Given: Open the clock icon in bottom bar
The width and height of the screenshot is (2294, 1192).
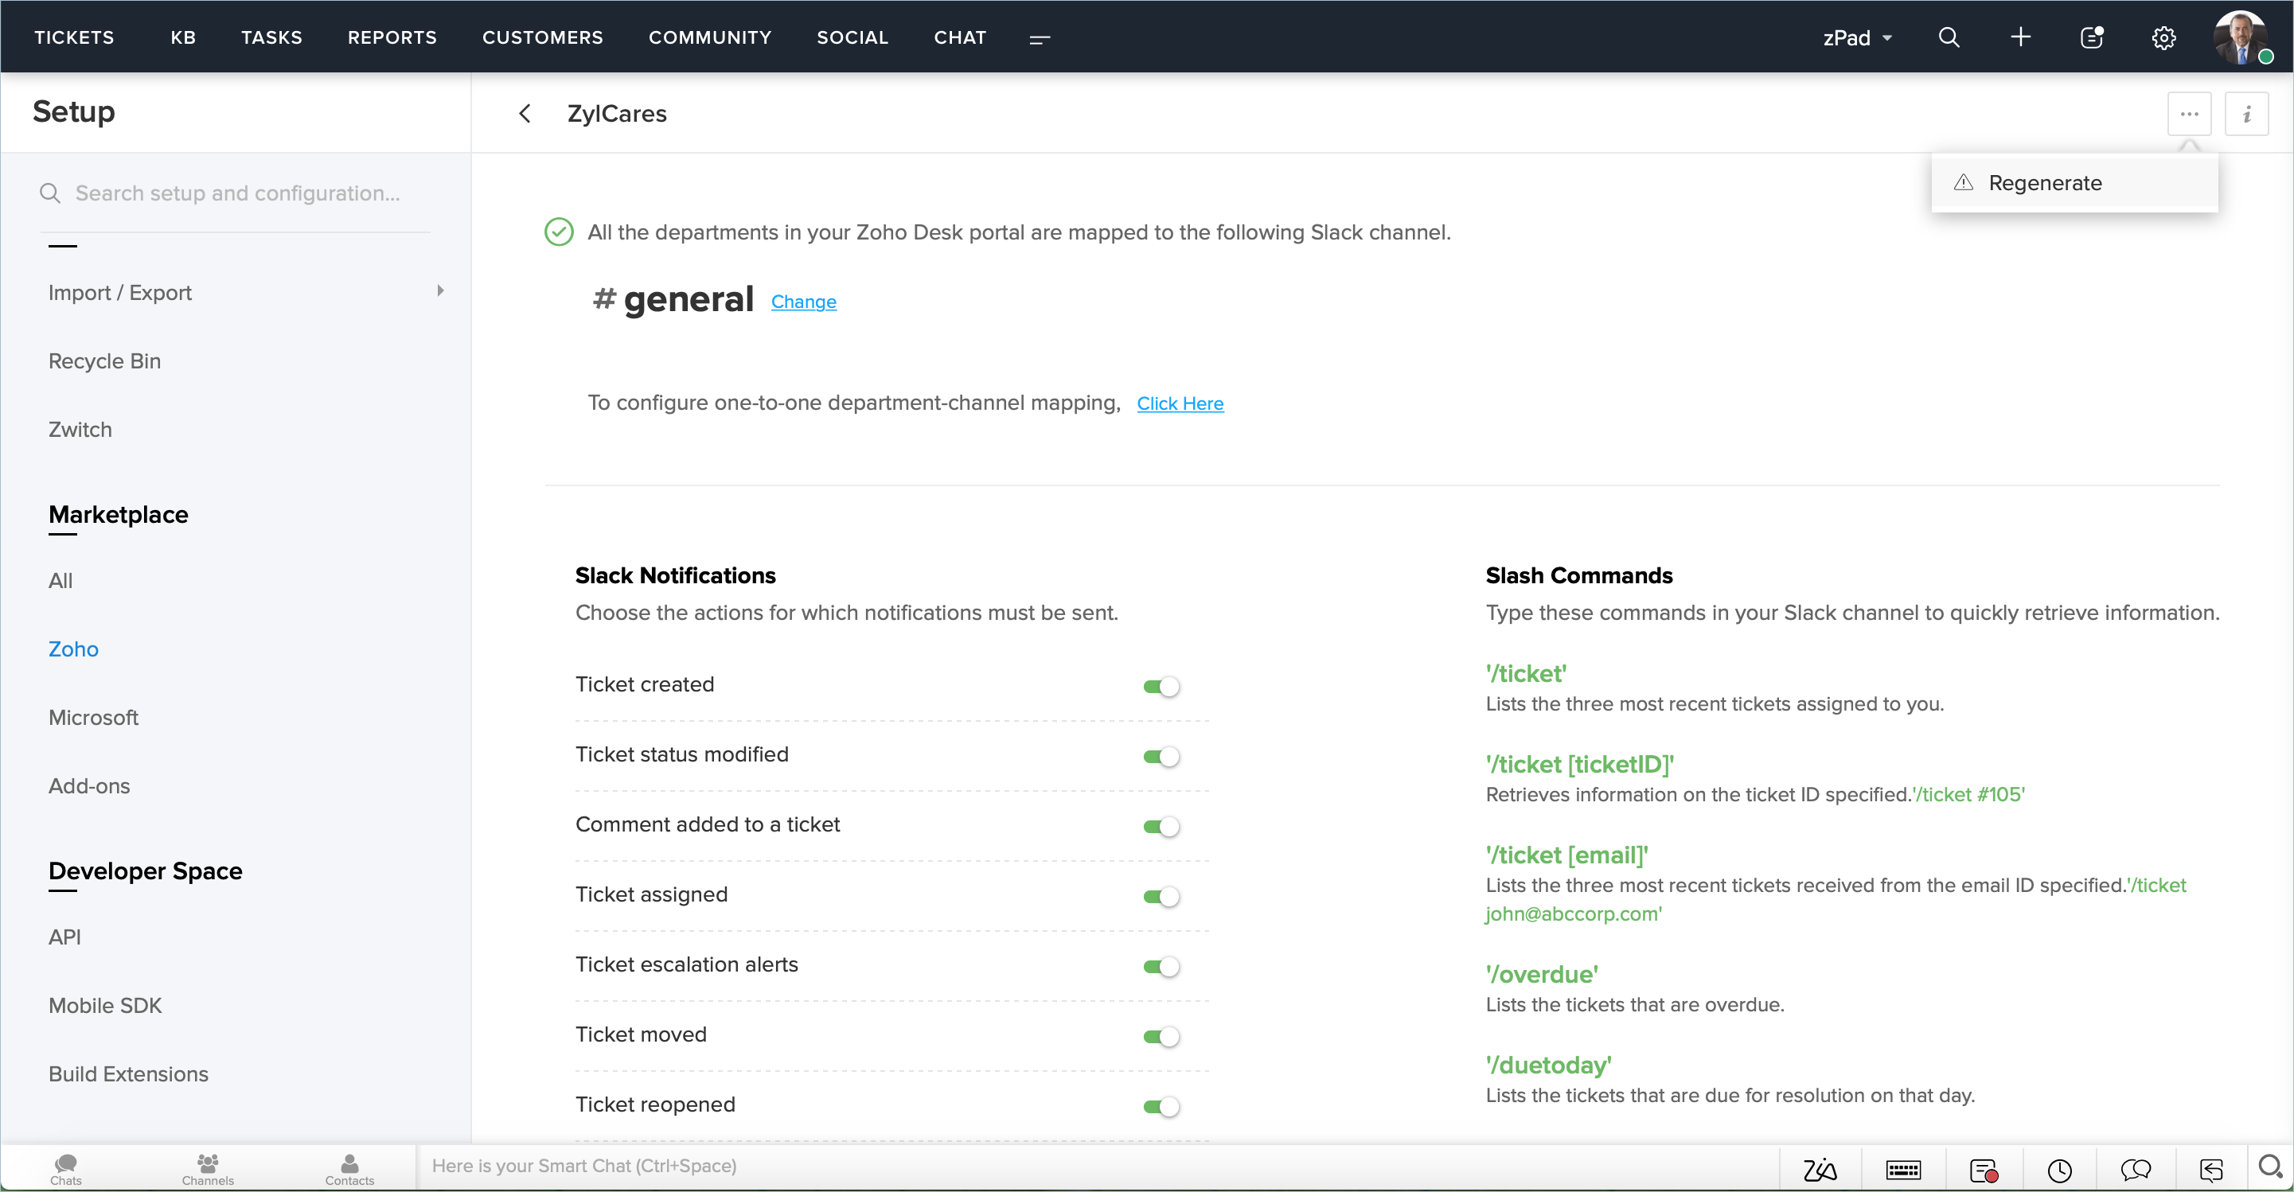Looking at the screenshot, I should pyautogui.click(x=2059, y=1169).
